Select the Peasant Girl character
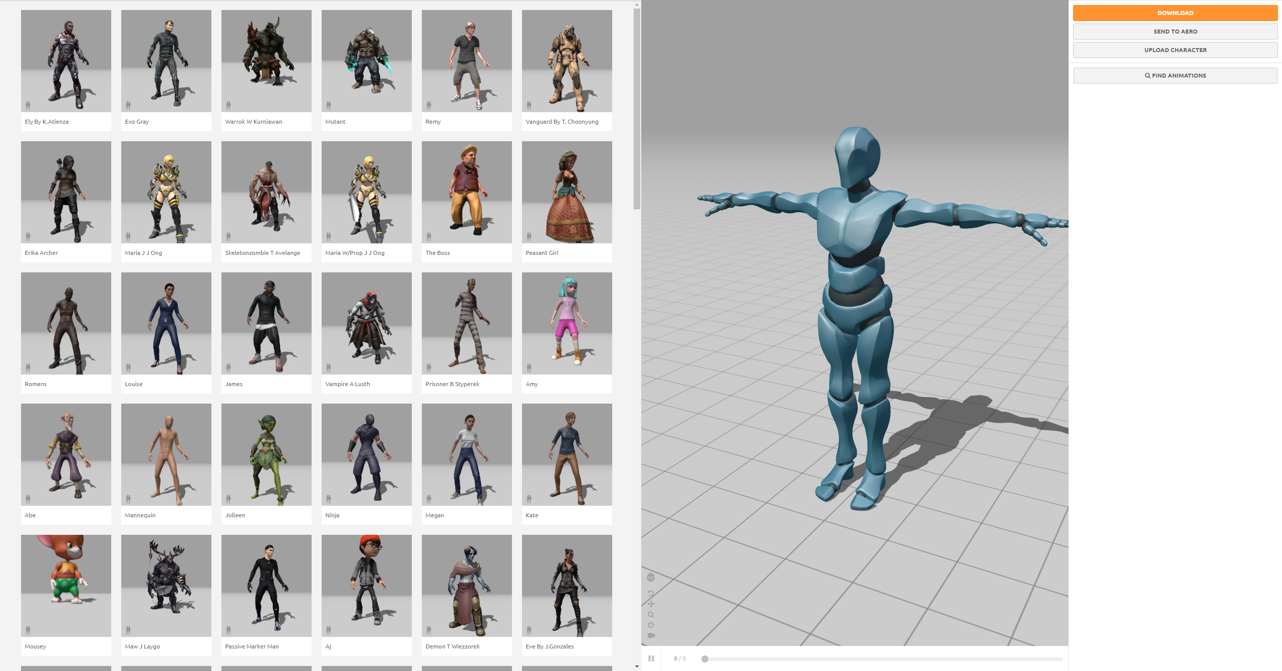The height and width of the screenshot is (671, 1282). coord(567,192)
